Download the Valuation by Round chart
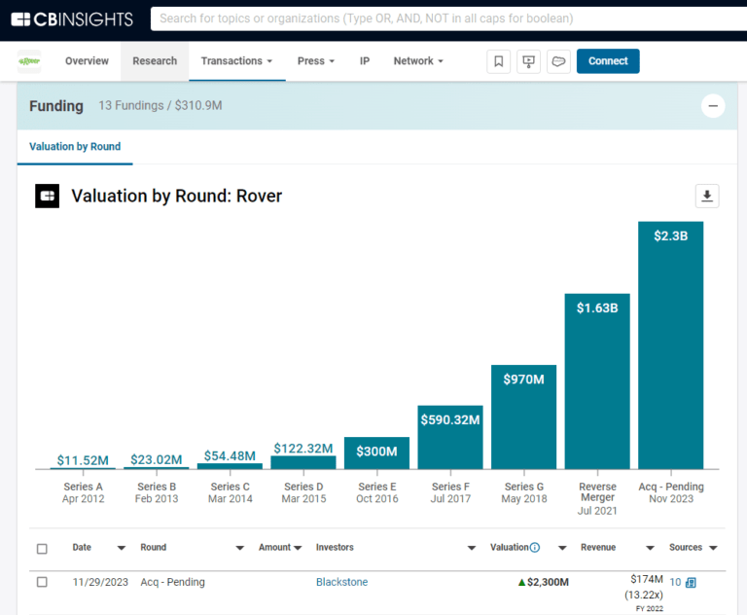 tap(707, 196)
